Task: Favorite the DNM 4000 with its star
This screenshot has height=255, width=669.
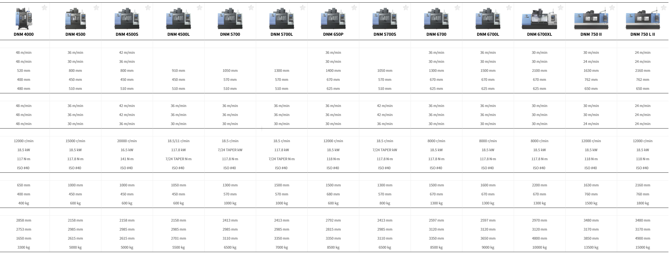Action: 45,8
